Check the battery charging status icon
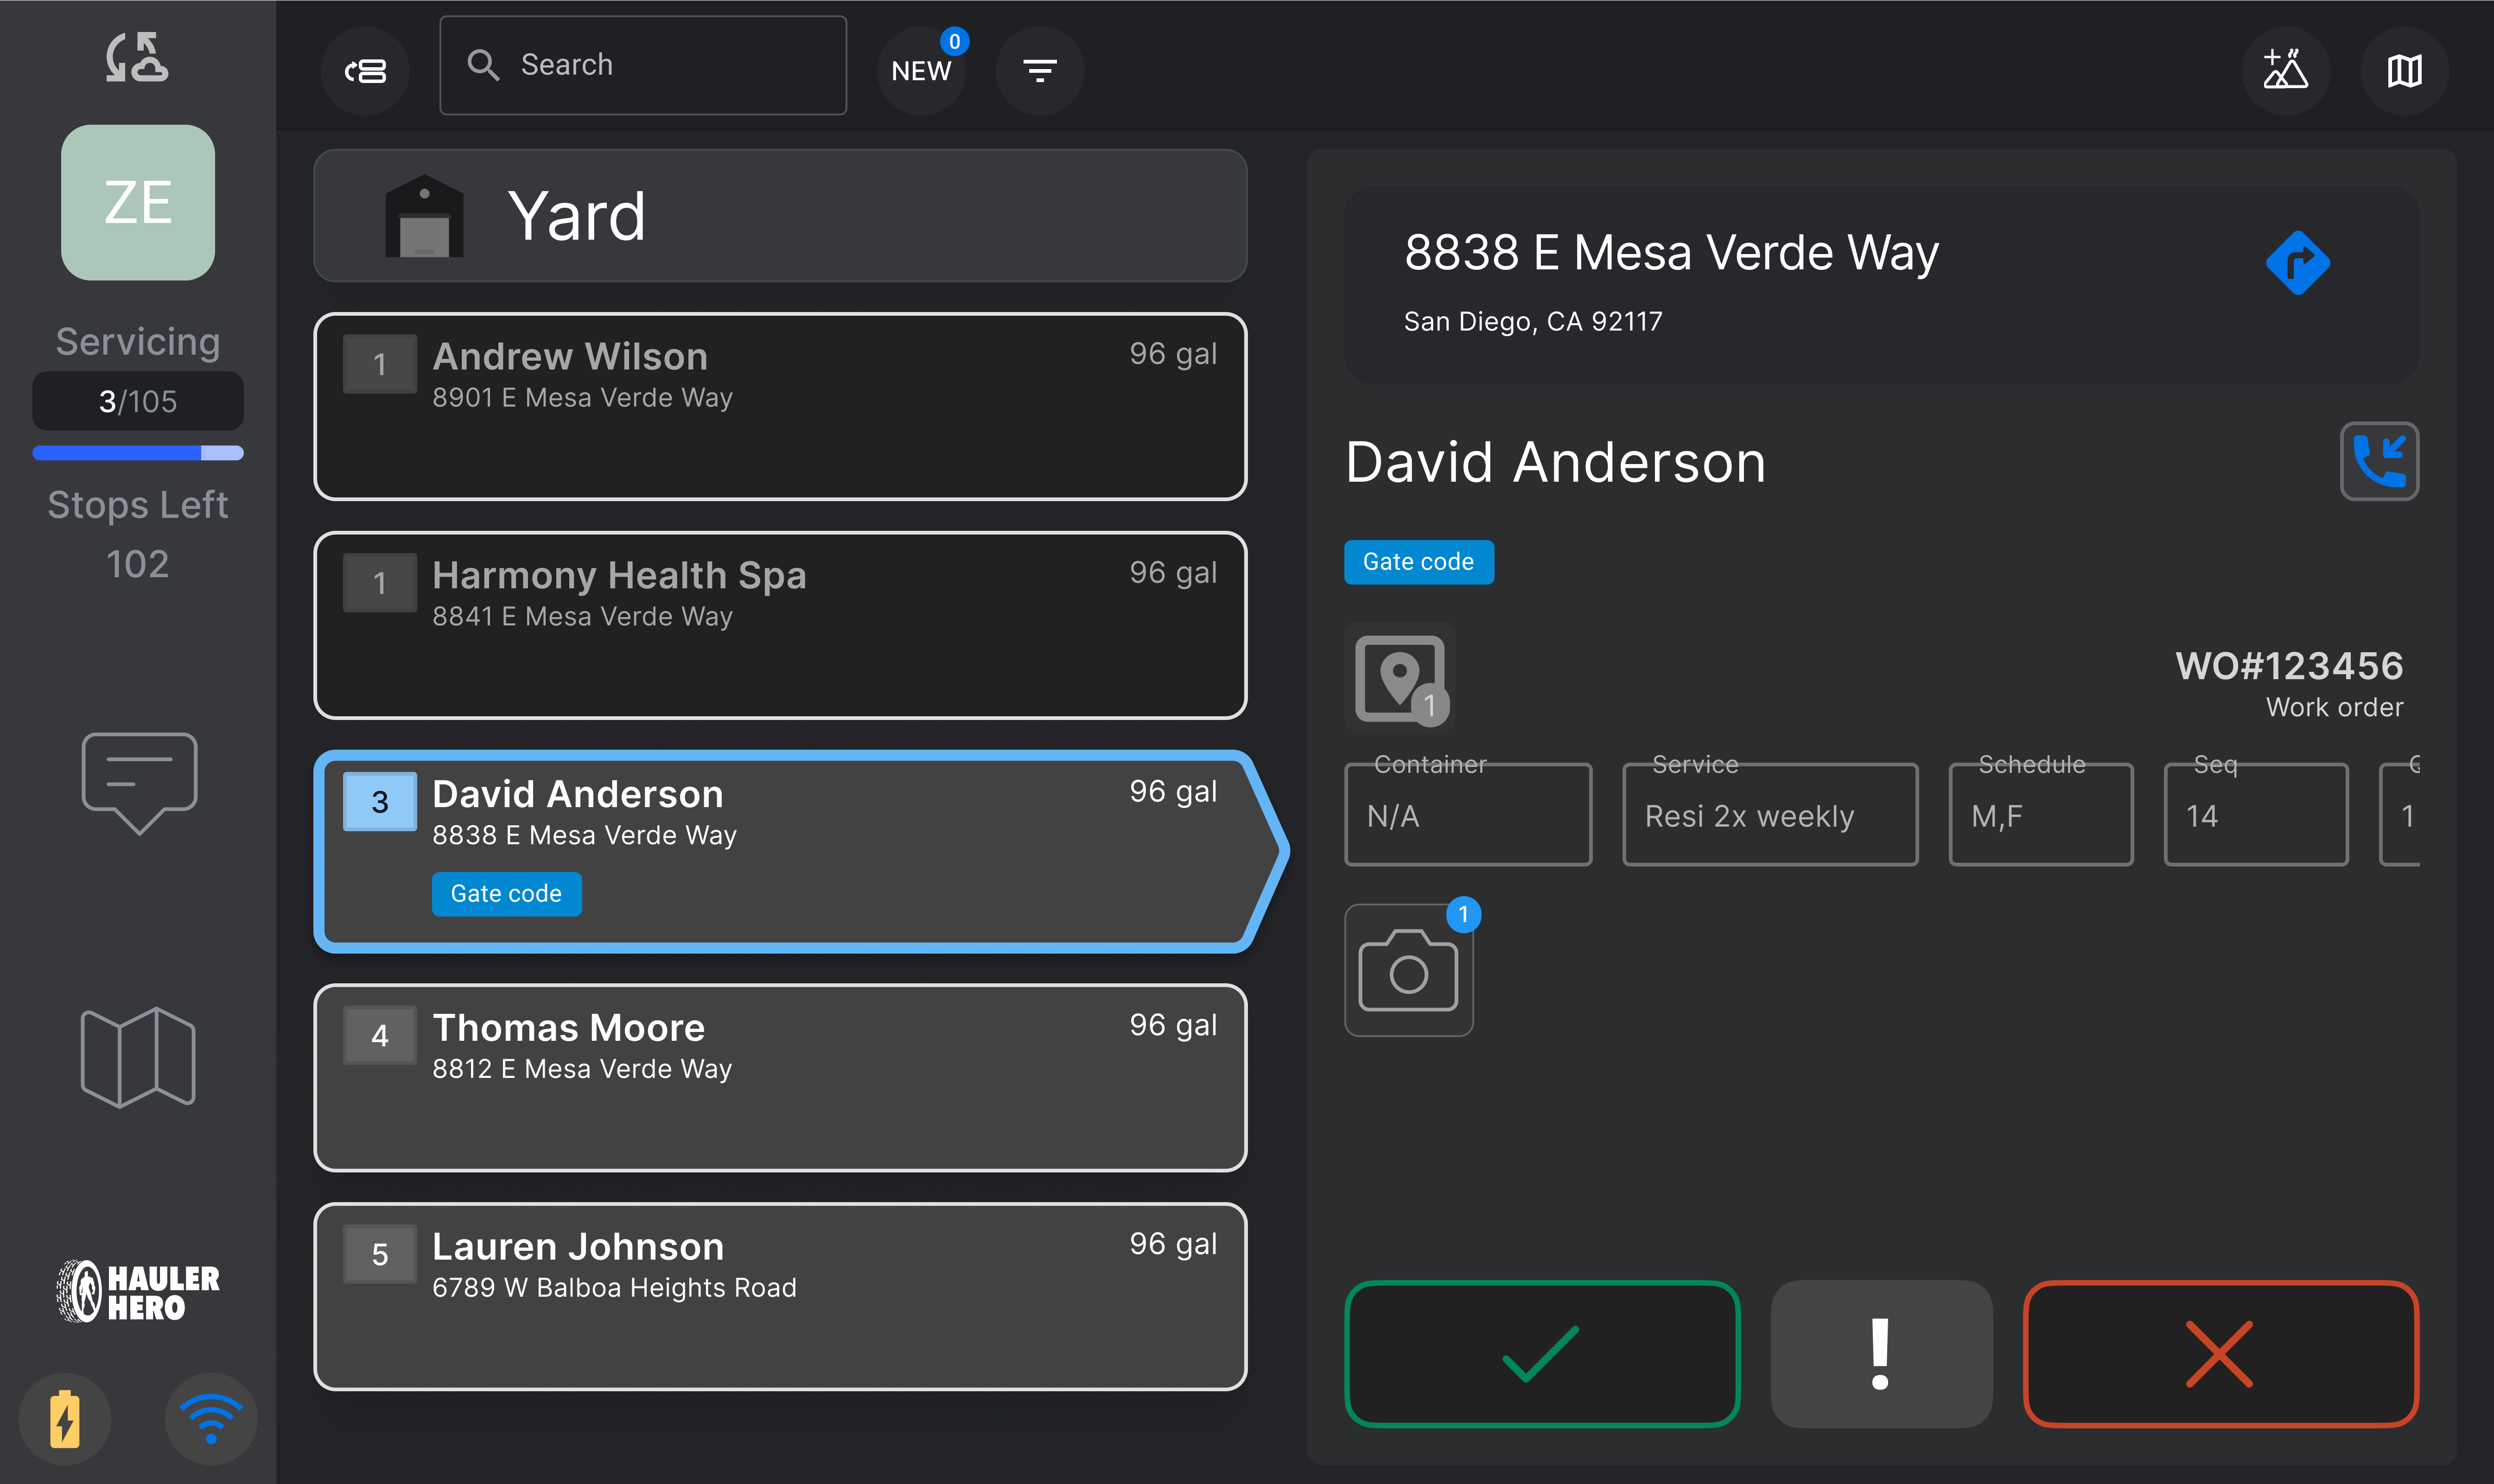 click(65, 1418)
